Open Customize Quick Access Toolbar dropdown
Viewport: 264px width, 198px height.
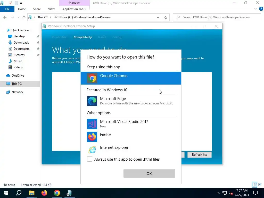point(21,3)
